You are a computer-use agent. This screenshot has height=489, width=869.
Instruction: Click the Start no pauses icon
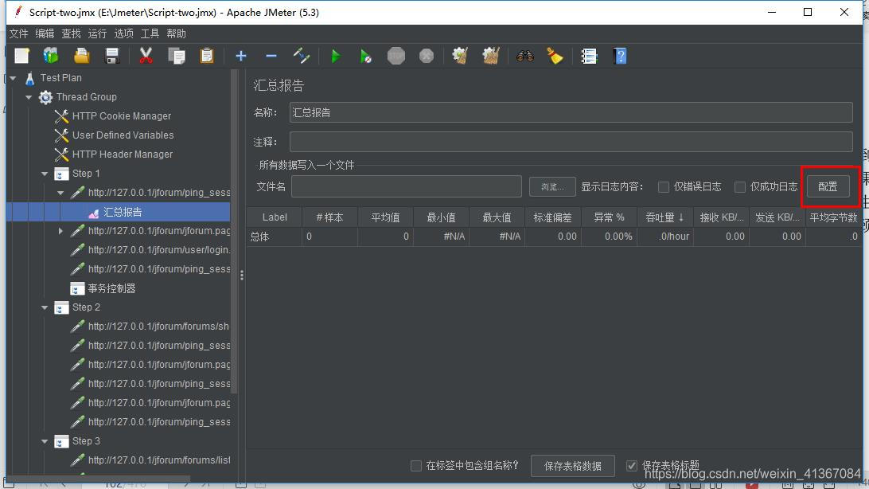[366, 56]
